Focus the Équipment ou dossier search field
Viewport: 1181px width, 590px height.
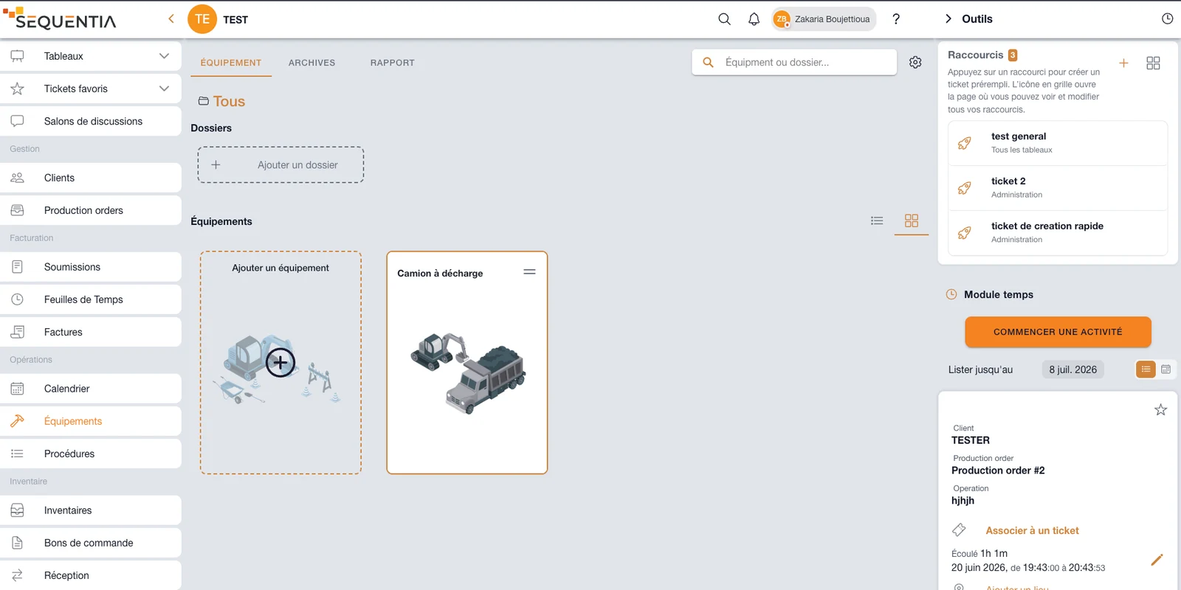[x=794, y=63]
